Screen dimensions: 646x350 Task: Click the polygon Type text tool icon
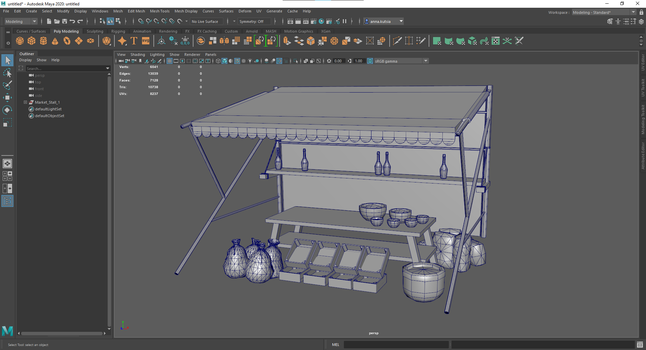click(134, 41)
